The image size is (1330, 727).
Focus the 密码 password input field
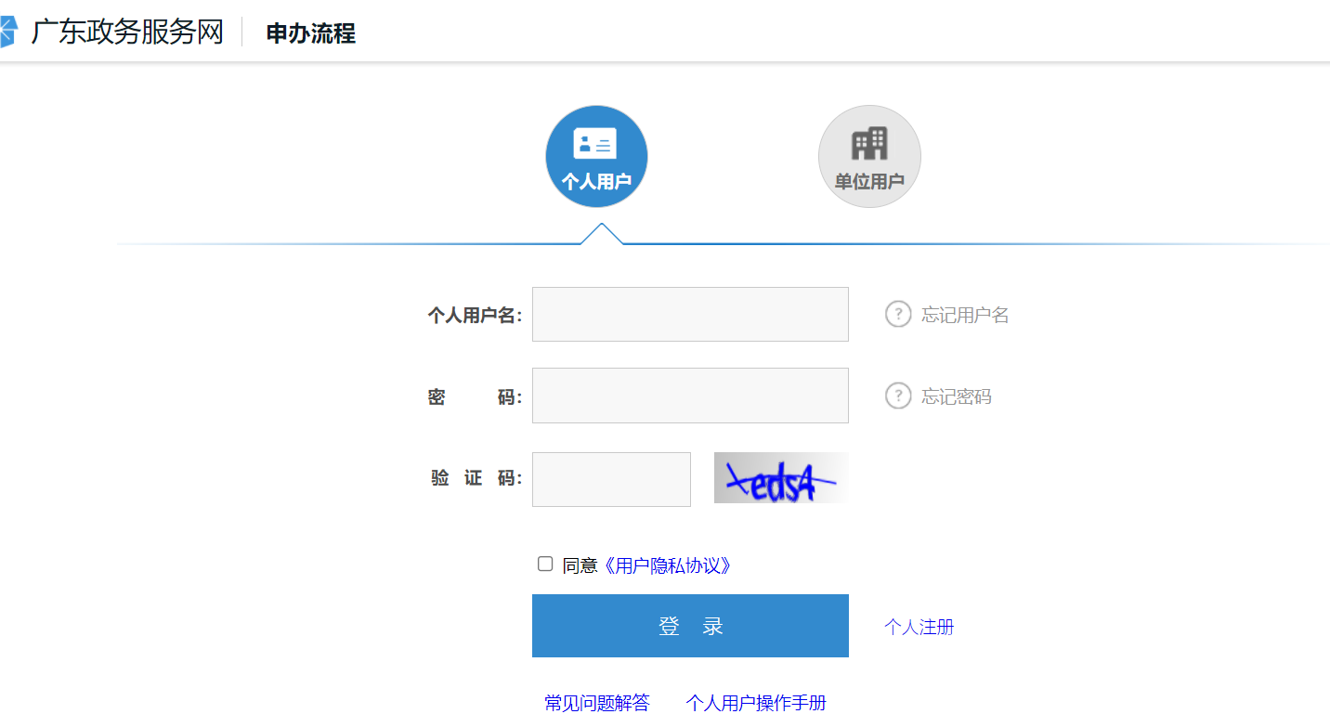point(690,396)
